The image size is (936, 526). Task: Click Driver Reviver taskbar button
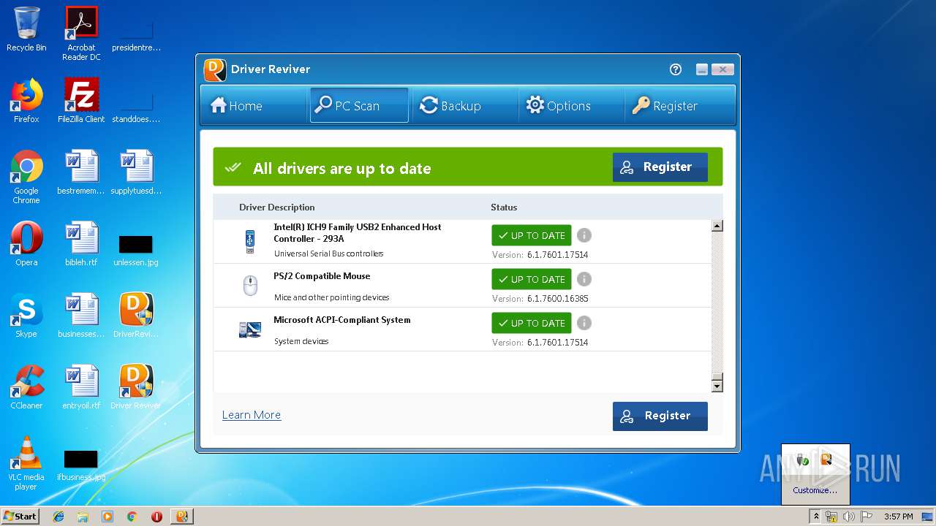(182, 517)
